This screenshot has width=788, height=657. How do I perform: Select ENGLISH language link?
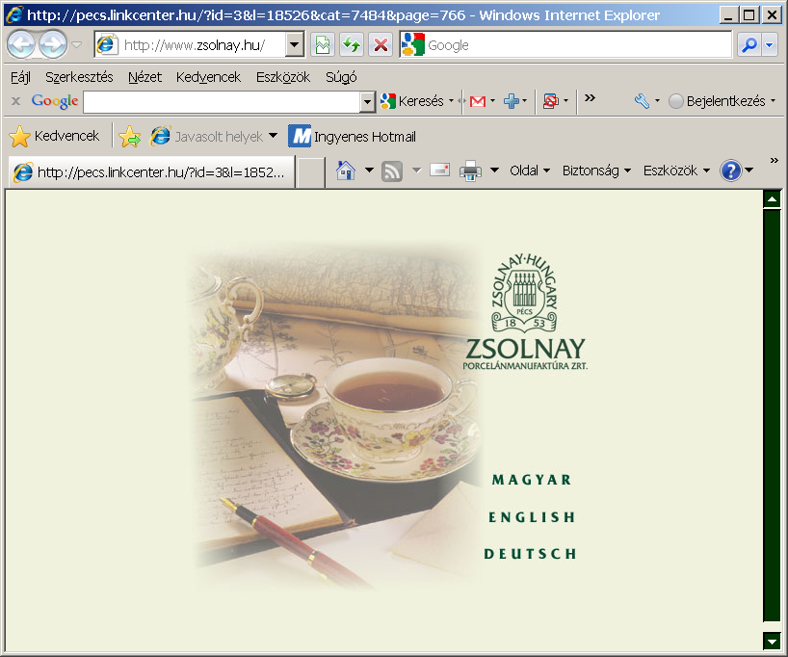click(532, 517)
